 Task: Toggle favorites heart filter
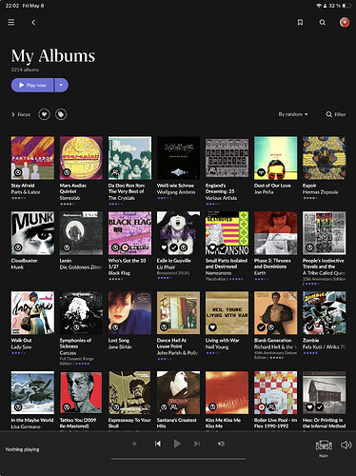point(44,114)
